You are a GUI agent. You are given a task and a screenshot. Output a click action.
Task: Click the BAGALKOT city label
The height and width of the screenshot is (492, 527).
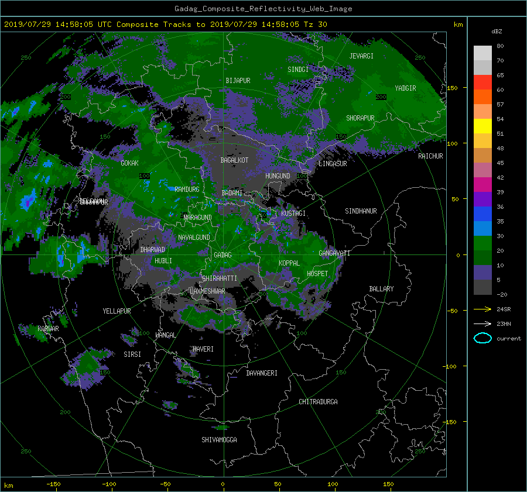point(234,160)
